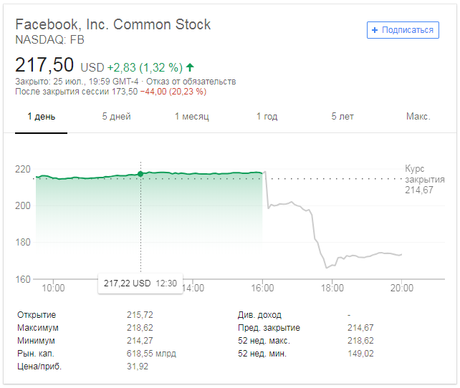Click the current price 217,50
The image size is (460, 388).
[x=44, y=65]
